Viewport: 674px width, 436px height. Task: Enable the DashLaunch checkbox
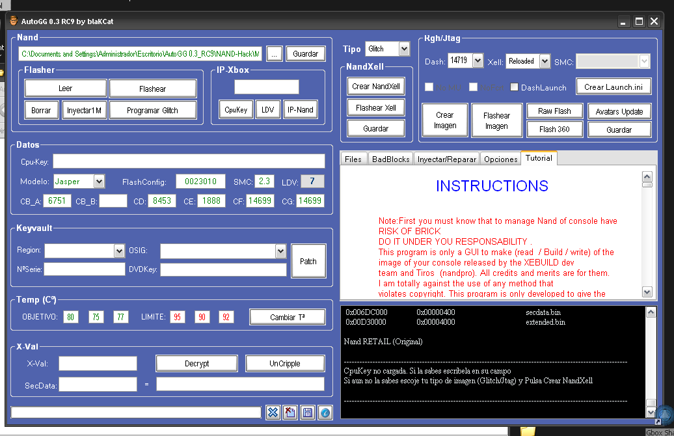514,87
